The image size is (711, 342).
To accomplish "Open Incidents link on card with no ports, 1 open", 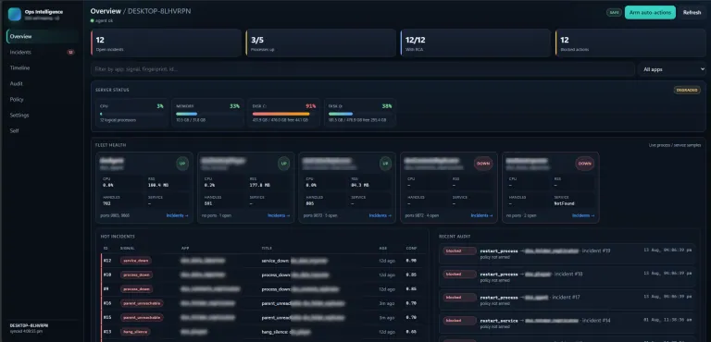I will tap(279, 215).
